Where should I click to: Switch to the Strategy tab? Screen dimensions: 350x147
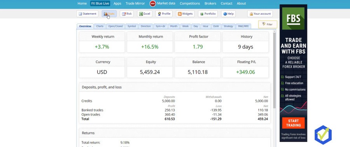(x=228, y=26)
